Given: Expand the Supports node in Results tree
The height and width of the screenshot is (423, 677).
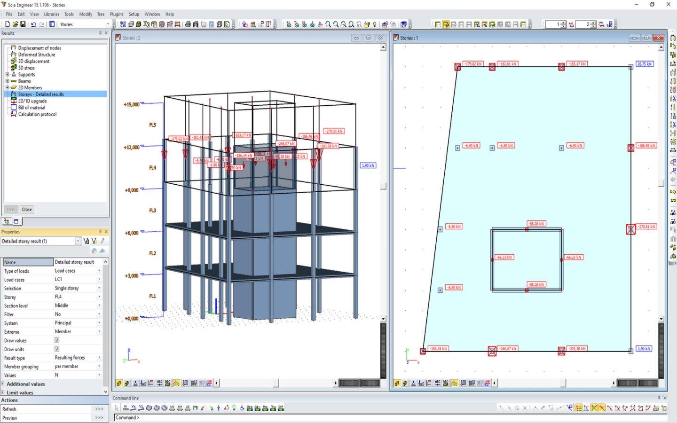Looking at the screenshot, I should tap(8, 74).
